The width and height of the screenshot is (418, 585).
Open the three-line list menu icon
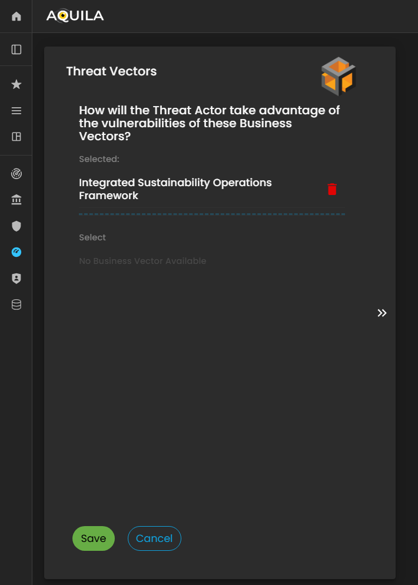[16, 111]
